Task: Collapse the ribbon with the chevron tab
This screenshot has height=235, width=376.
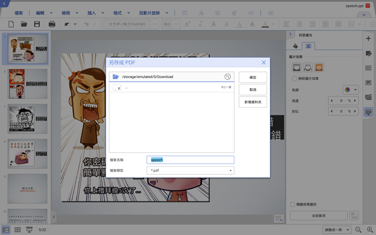Action: pos(364,15)
